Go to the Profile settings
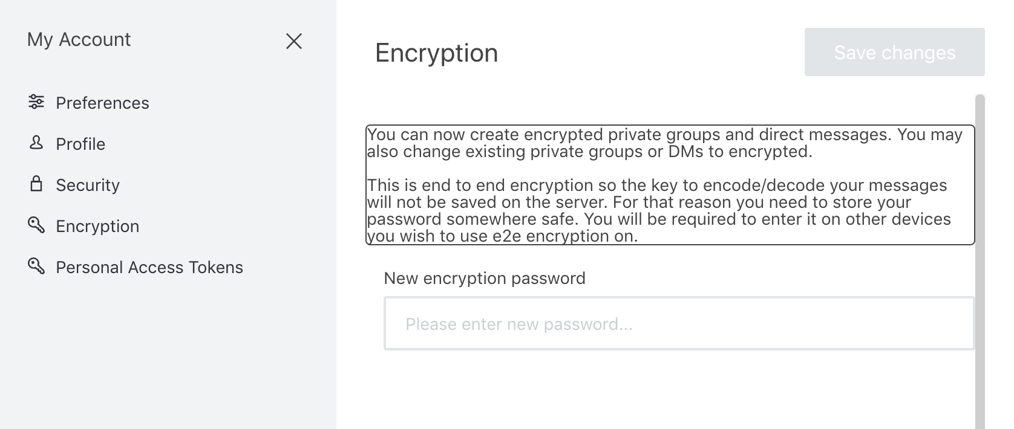The height and width of the screenshot is (429, 1014). coord(80,144)
